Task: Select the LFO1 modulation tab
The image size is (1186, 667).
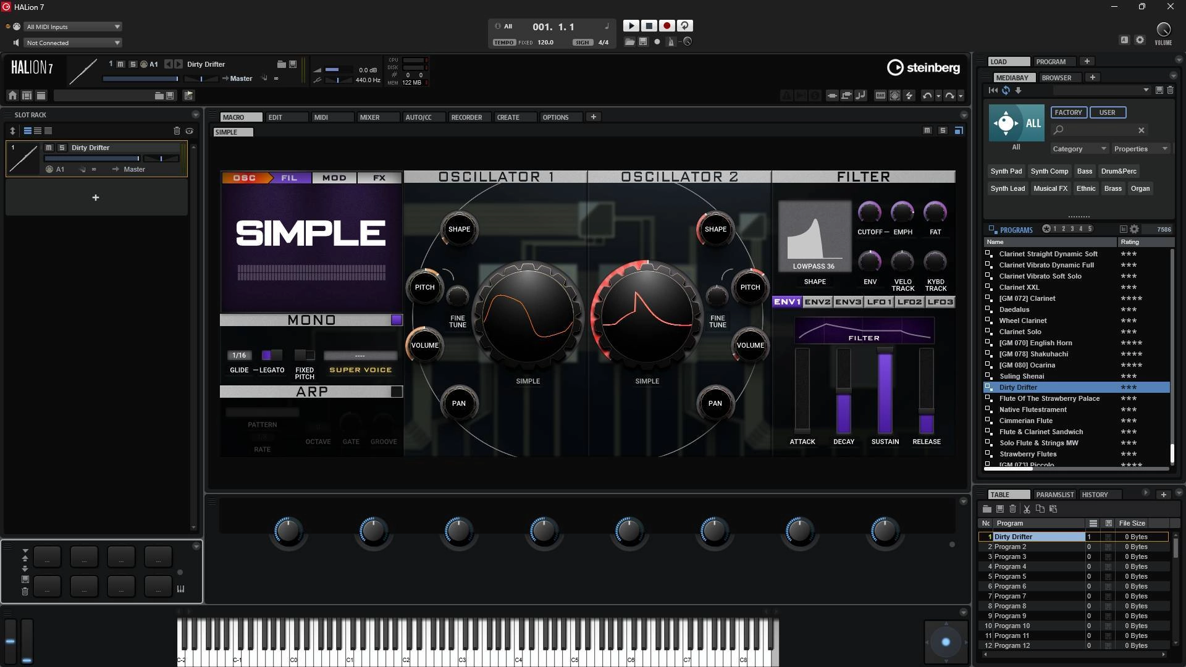Action: click(879, 302)
